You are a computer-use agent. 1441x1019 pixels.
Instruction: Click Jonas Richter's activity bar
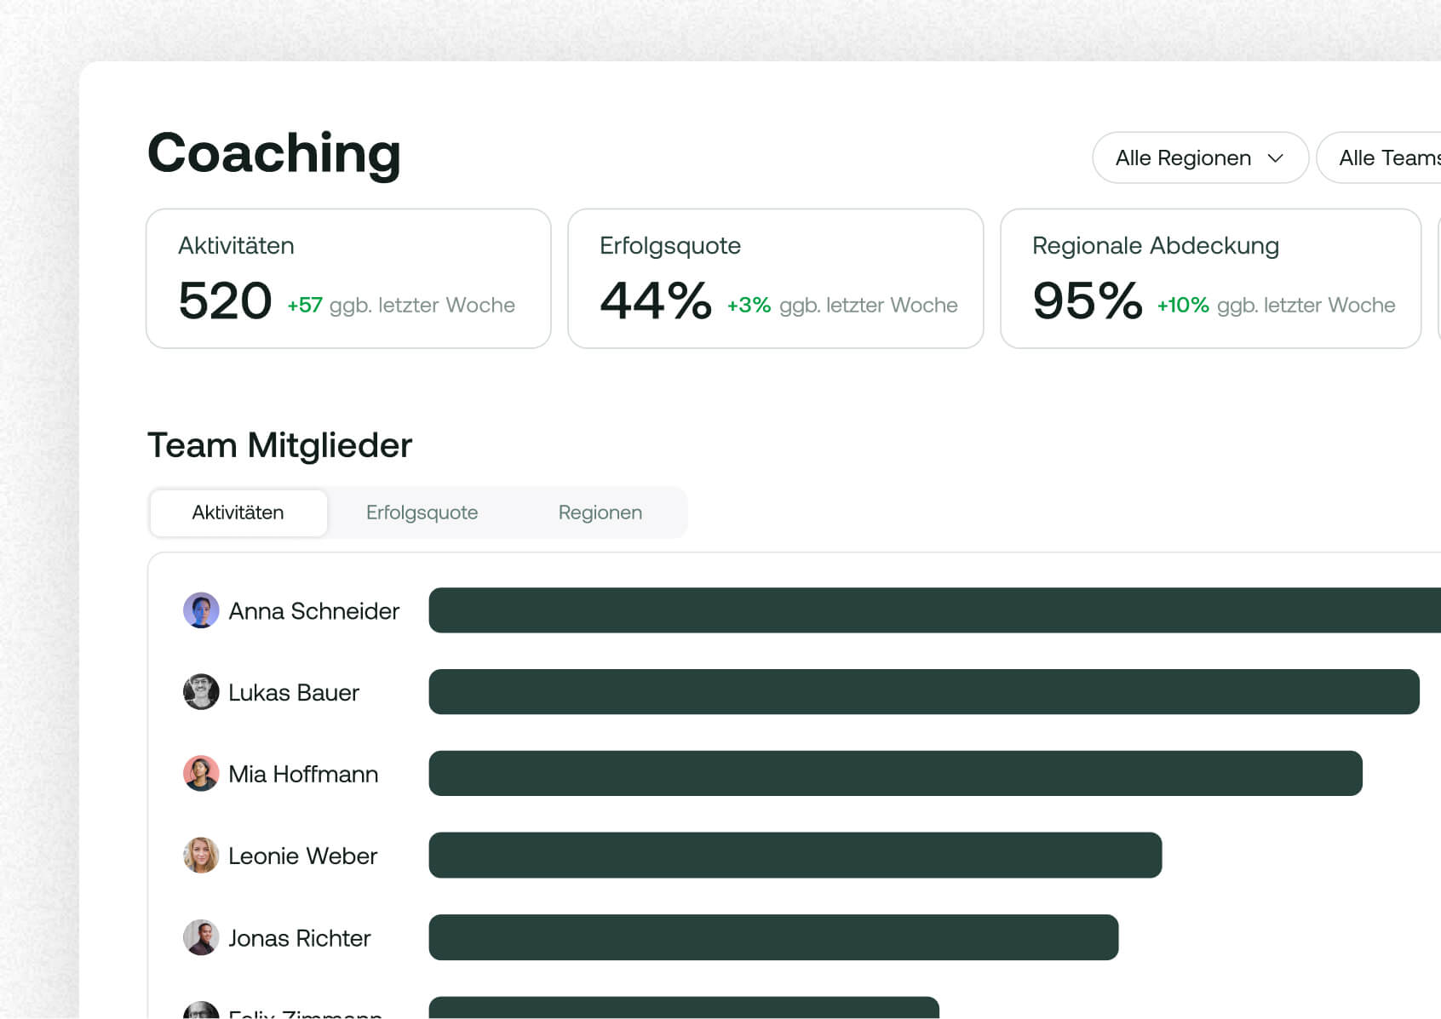pos(773,937)
